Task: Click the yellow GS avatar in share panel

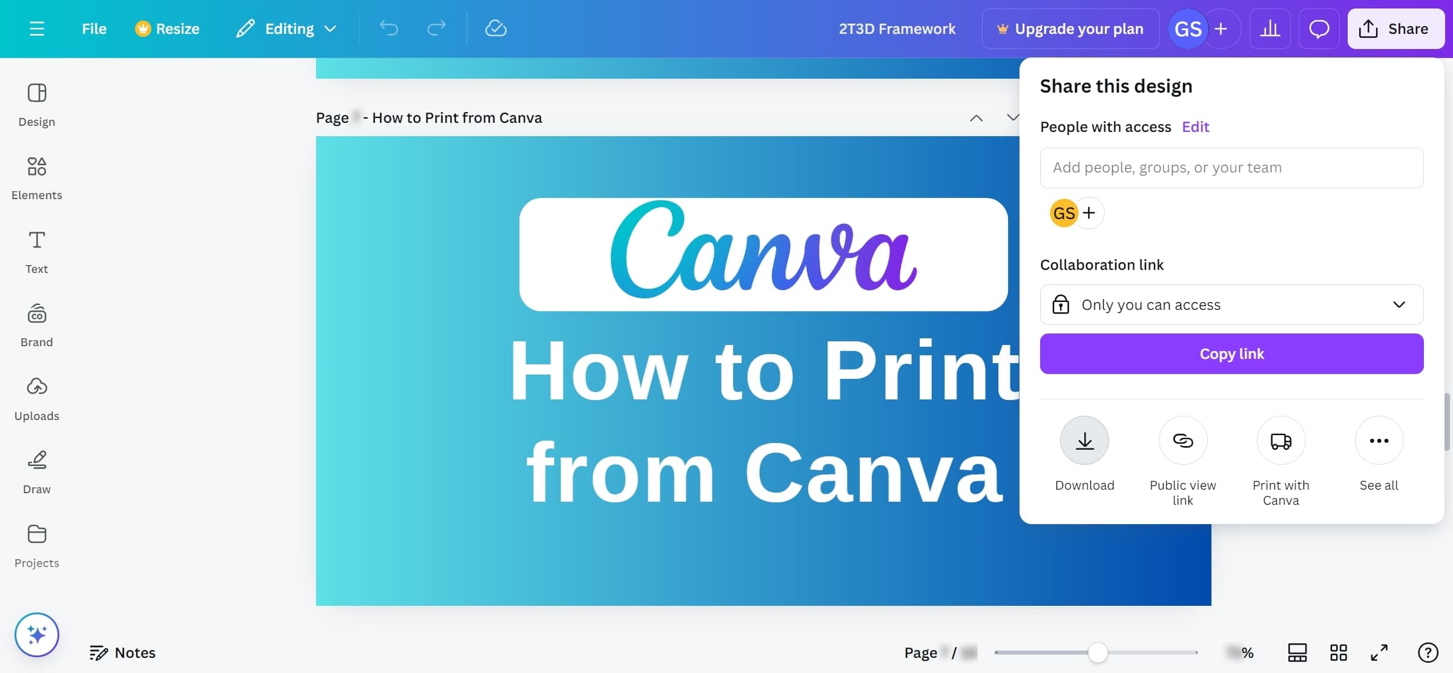Action: click(x=1064, y=213)
